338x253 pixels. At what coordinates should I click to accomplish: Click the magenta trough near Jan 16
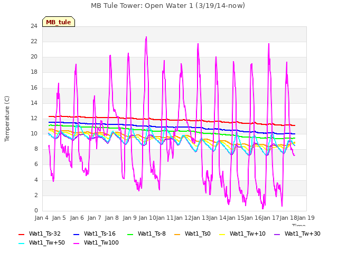click(262, 208)
